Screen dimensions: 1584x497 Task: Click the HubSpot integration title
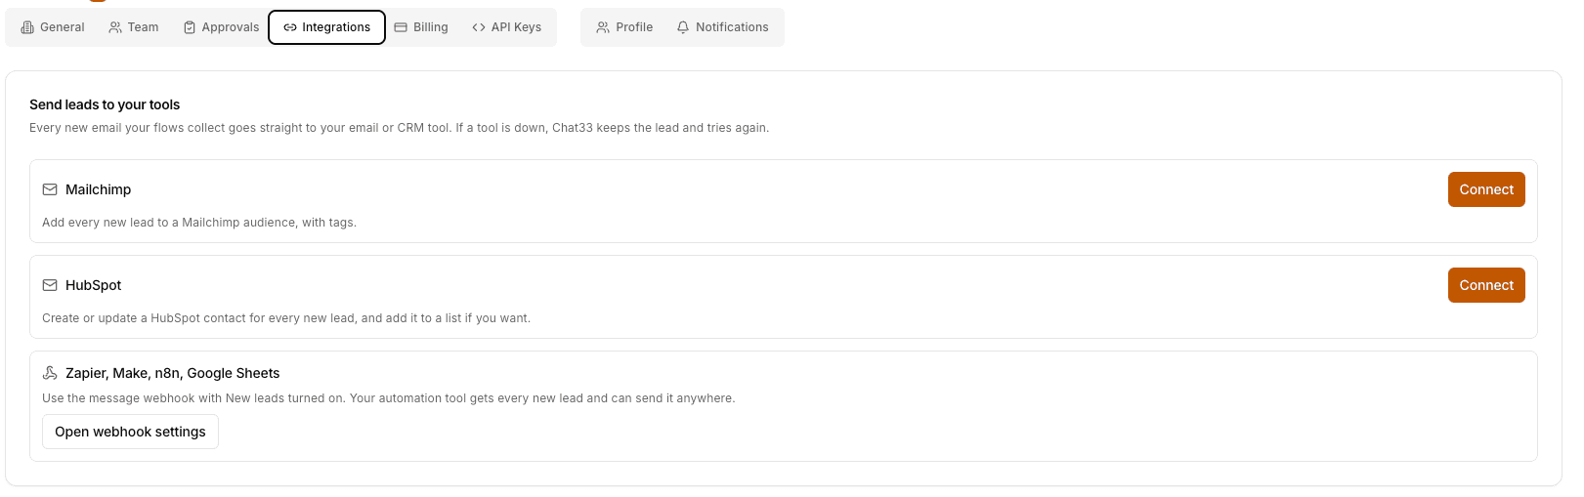coord(94,285)
